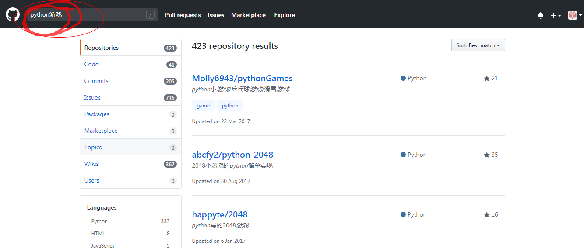Show Topics search results
Screen dimensions: 584x248
[130, 147]
